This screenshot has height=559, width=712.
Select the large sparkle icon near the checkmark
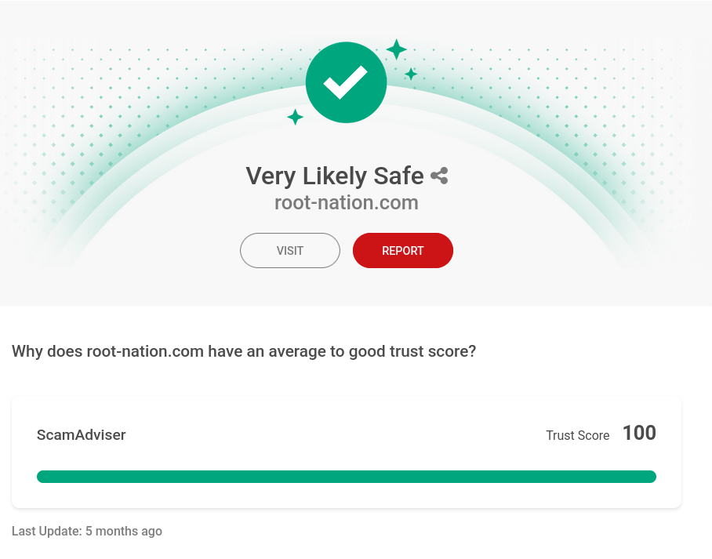coord(398,49)
